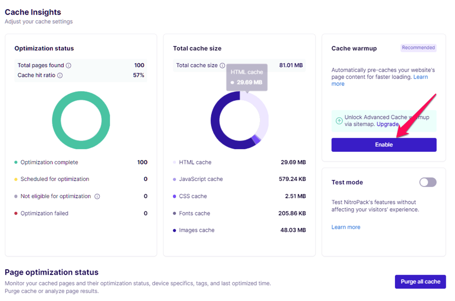Open the Cache hit ratio info tooltip
455x301 pixels.
[60, 75]
